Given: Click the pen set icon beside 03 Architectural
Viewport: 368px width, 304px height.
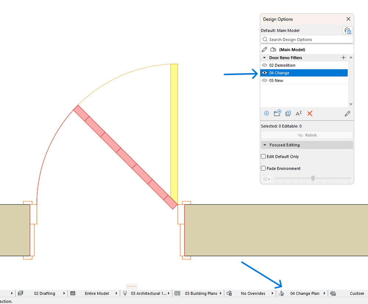Looking at the screenshot, I should pos(125,293).
